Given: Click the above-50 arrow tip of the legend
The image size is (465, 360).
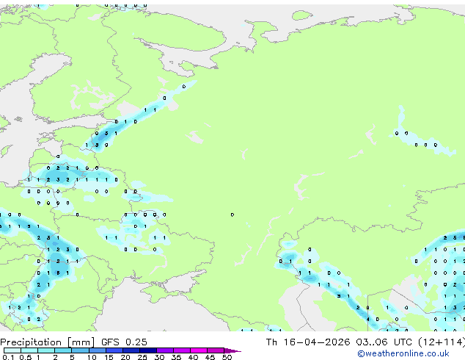Looking at the screenshot, I should 232,350.
